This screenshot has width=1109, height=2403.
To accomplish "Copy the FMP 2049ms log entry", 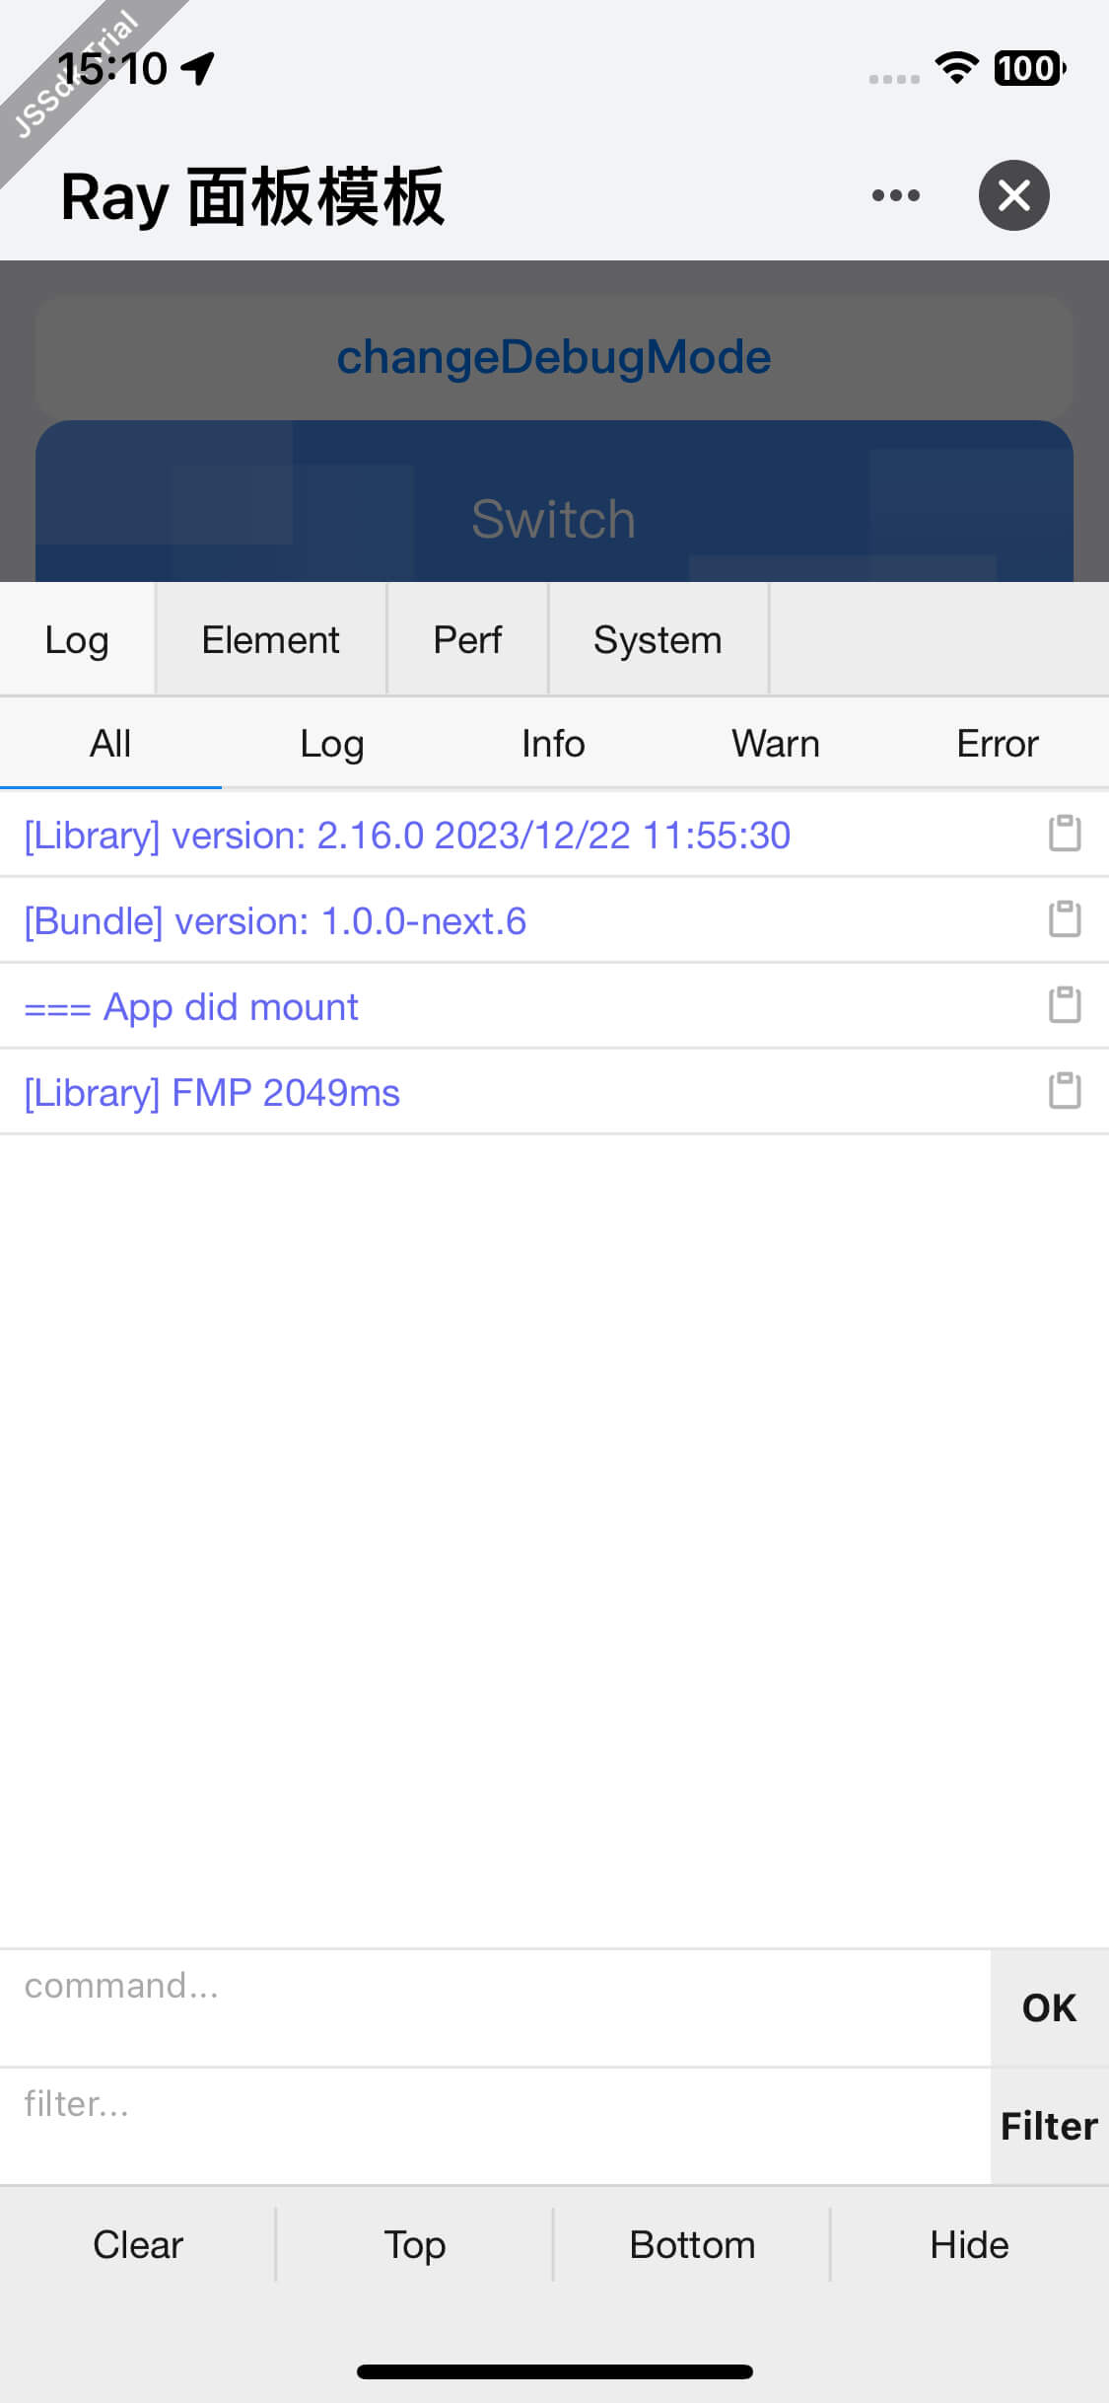I will [1064, 1091].
